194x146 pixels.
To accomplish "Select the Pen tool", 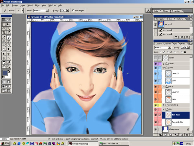I will point(4,58).
